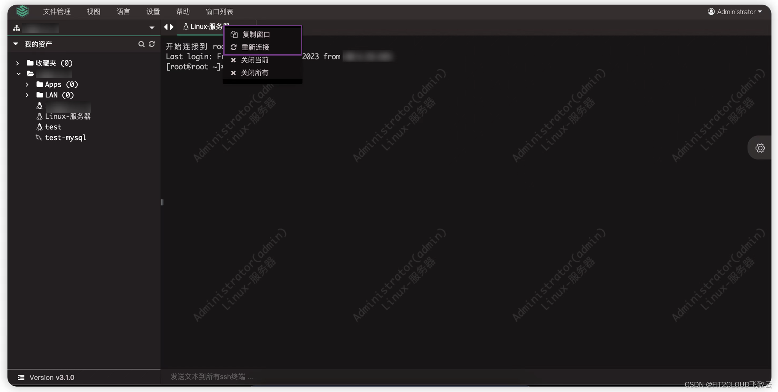Click the green JumpServer logo icon
Image resolution: width=778 pixels, height=392 pixels.
22,11
